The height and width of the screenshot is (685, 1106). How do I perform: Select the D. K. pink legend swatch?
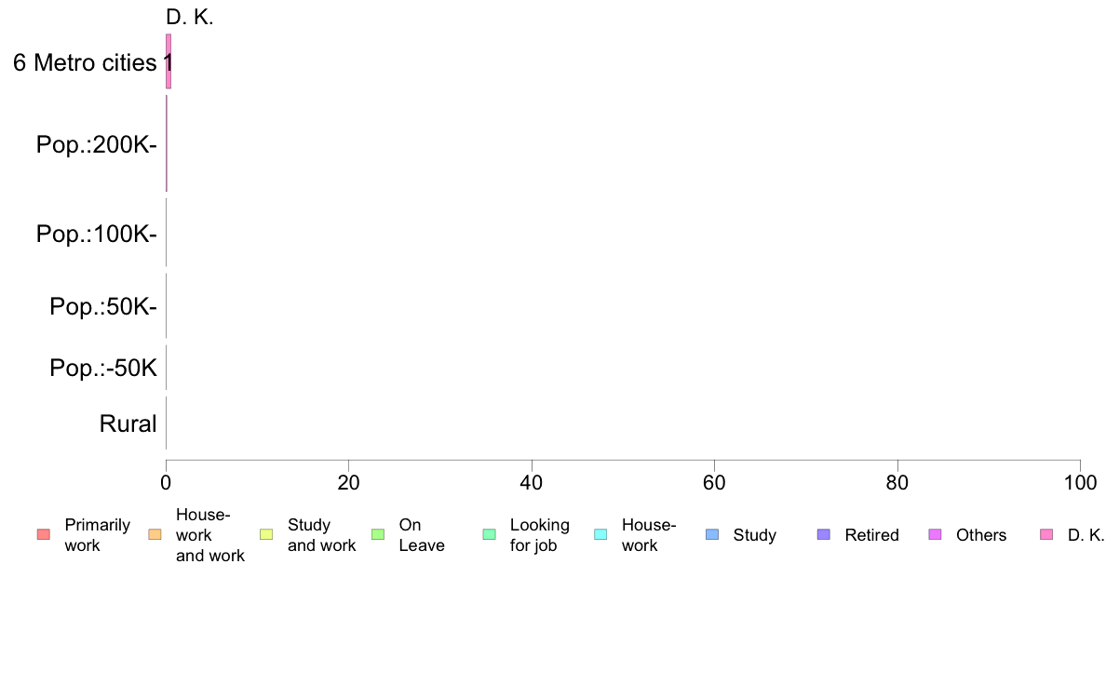click(x=1046, y=535)
